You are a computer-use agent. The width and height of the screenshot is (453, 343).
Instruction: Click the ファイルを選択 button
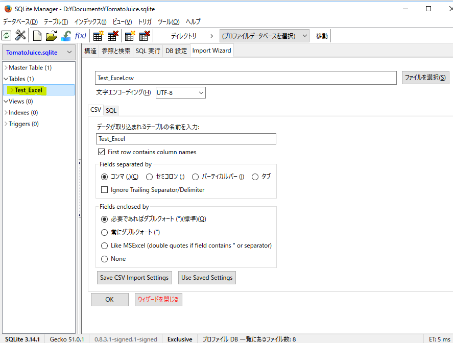coord(425,78)
